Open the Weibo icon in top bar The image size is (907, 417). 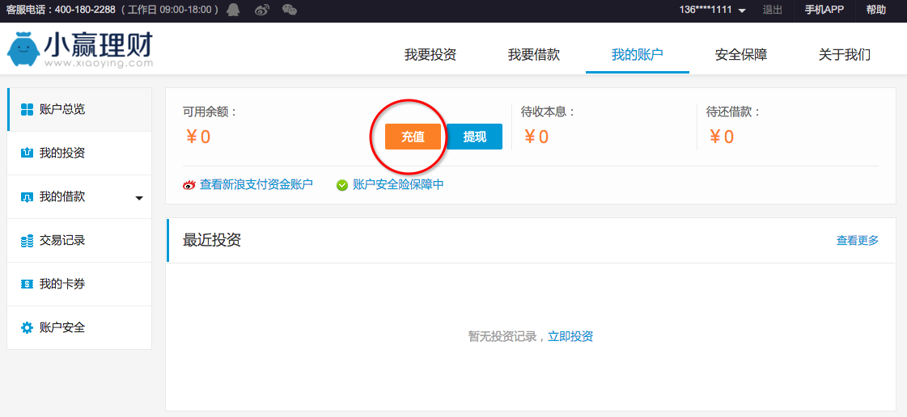pos(262,10)
